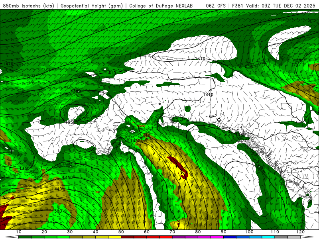The width and height of the screenshot is (319, 239).
Task: Choose the bright red 65–70 kt legend swatch
Action: point(166,237)
